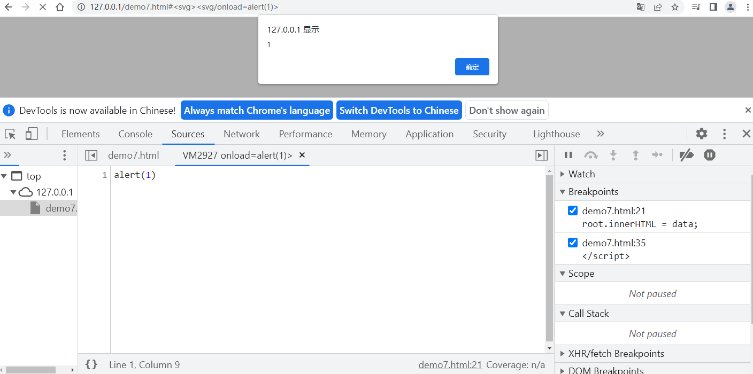Disable the demo7.html:21 breakpoint

(x=573, y=211)
